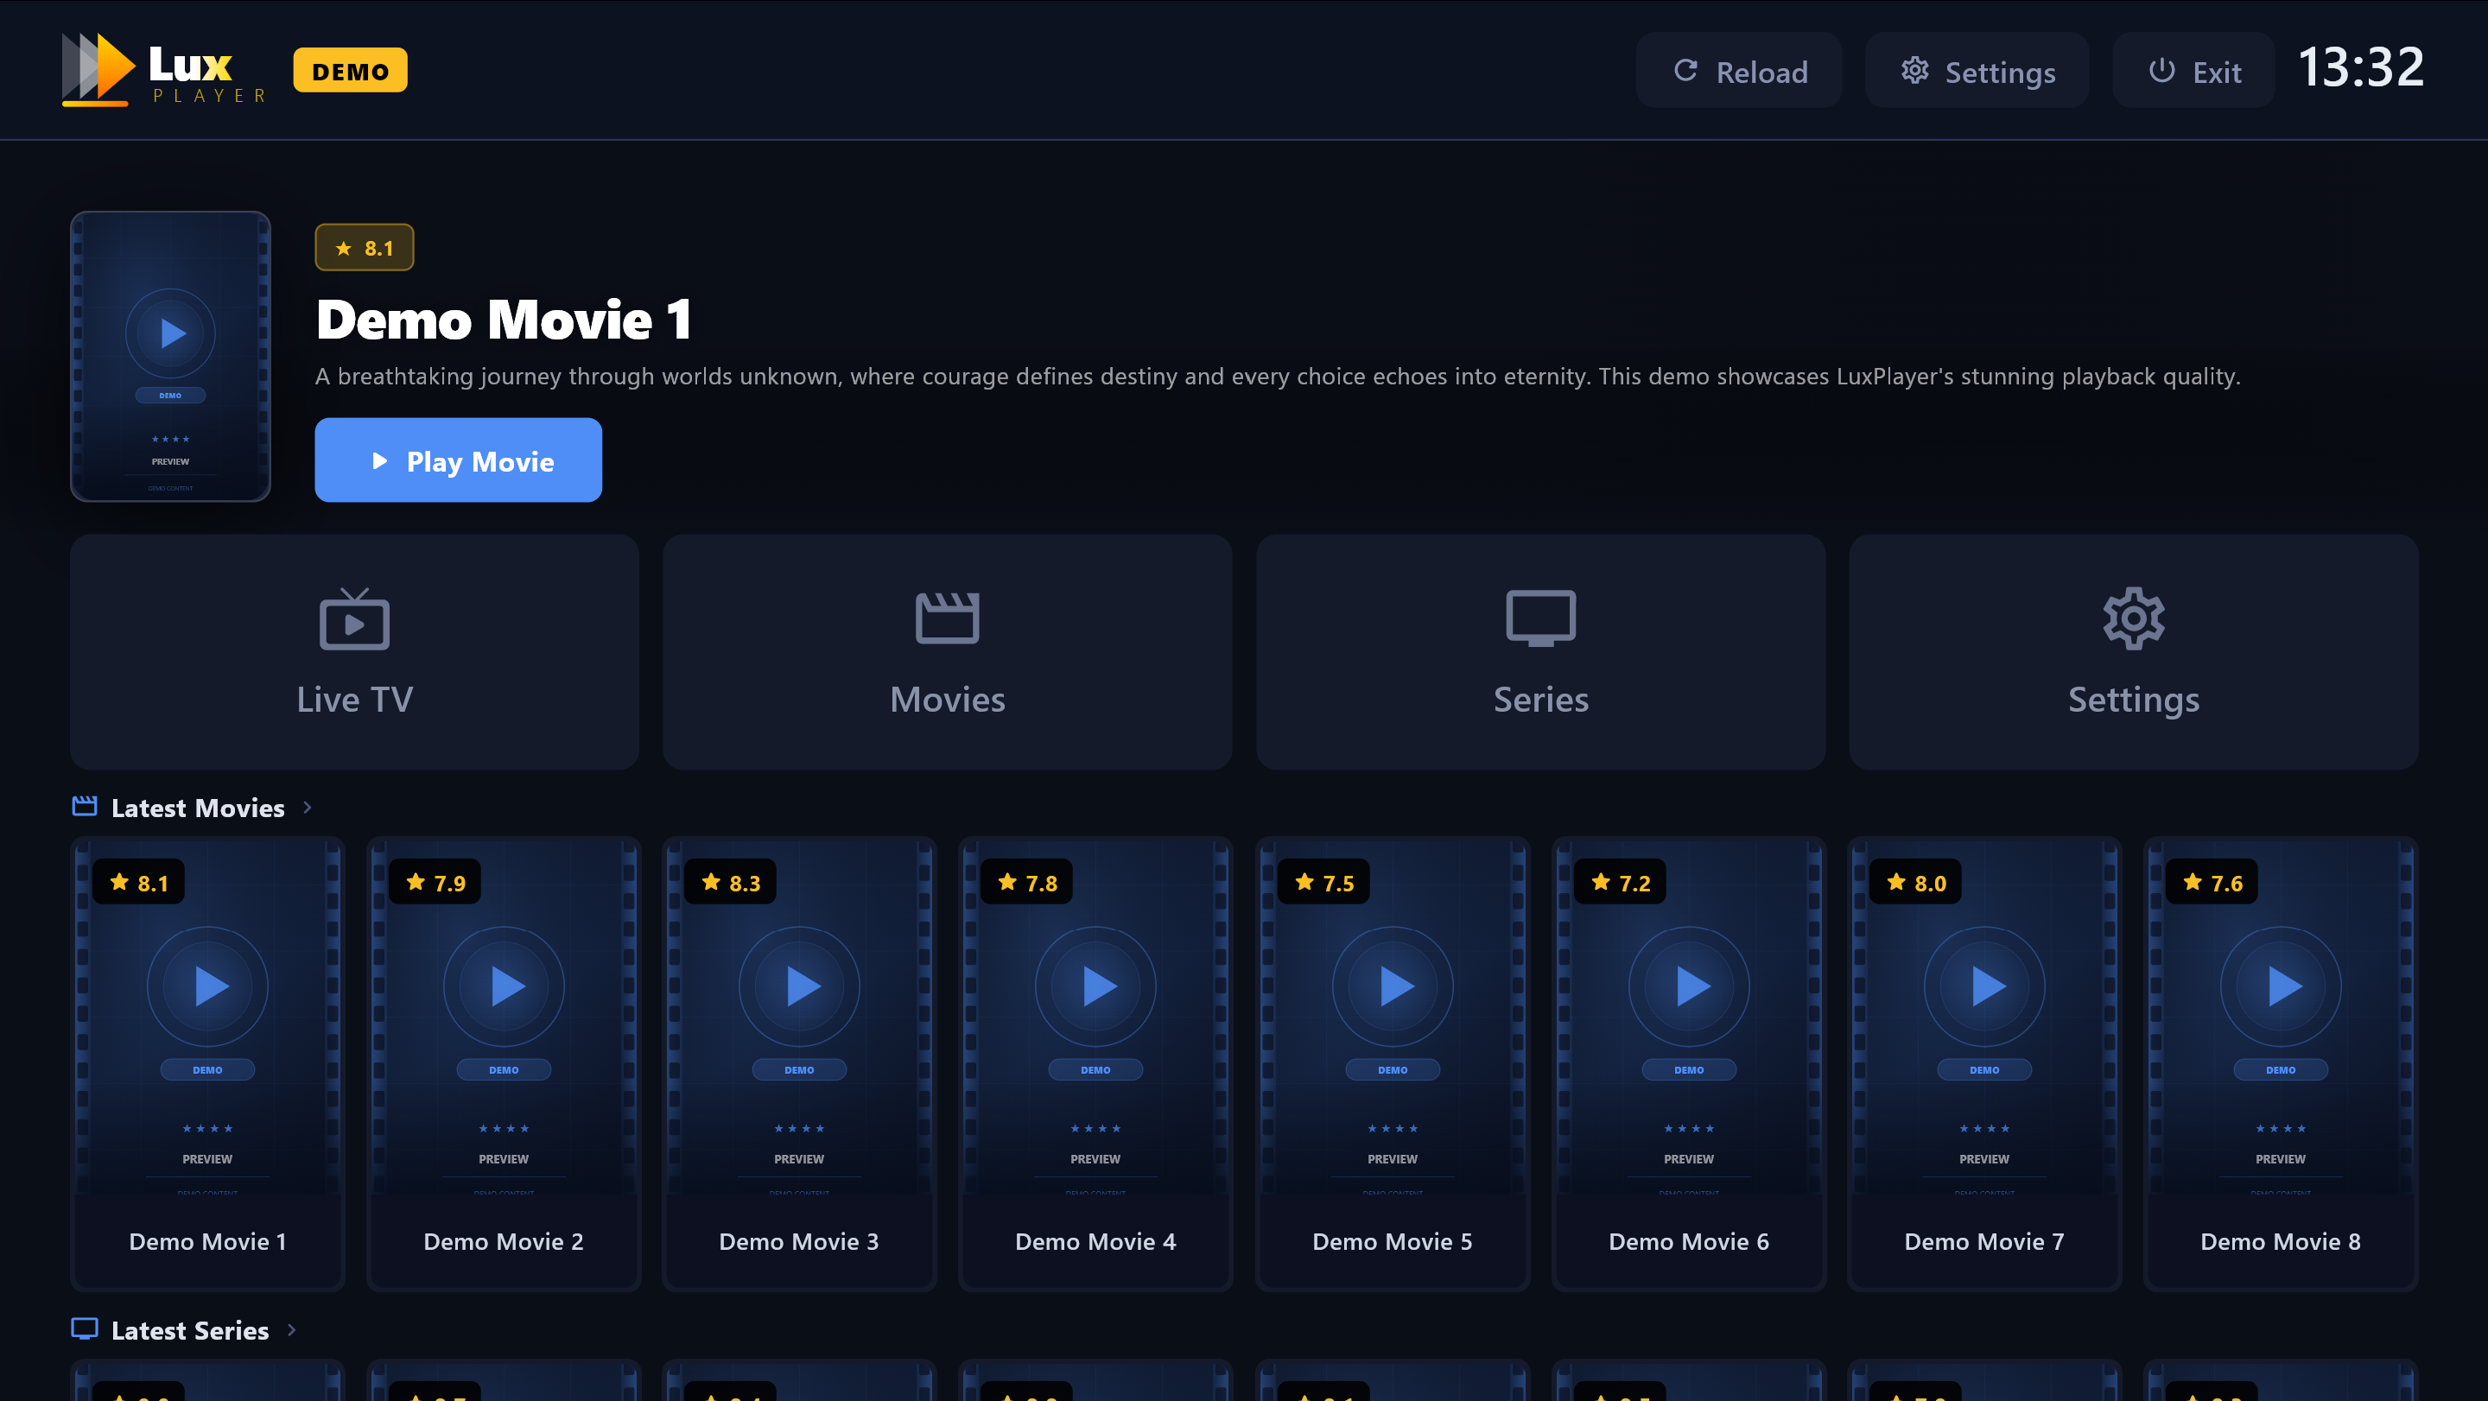The image size is (2488, 1401).
Task: Click the 7.6 star rating badge
Action: coord(2212,883)
